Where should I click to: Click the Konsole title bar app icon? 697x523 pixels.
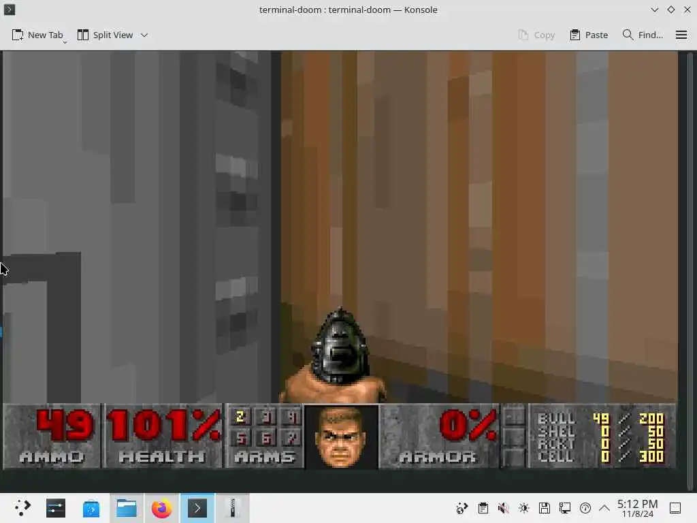(10, 10)
